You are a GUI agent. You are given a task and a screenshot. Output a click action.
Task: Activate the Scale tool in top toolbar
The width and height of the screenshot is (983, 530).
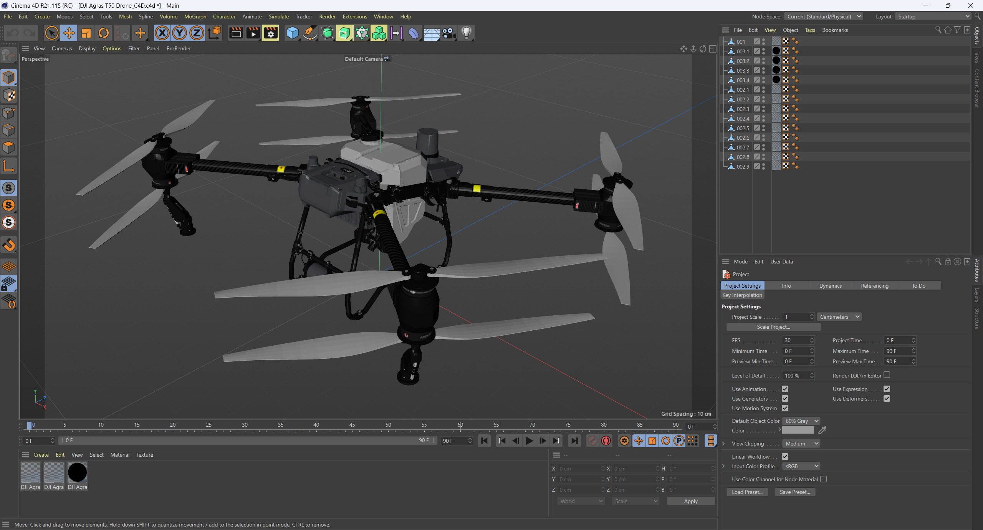[x=86, y=33]
